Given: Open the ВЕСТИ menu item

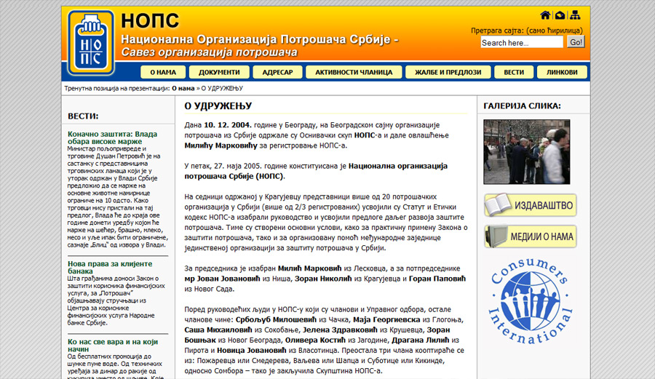Looking at the screenshot, I should point(514,72).
